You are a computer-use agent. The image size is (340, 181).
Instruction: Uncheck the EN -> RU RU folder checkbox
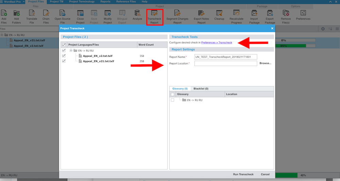[64, 50]
